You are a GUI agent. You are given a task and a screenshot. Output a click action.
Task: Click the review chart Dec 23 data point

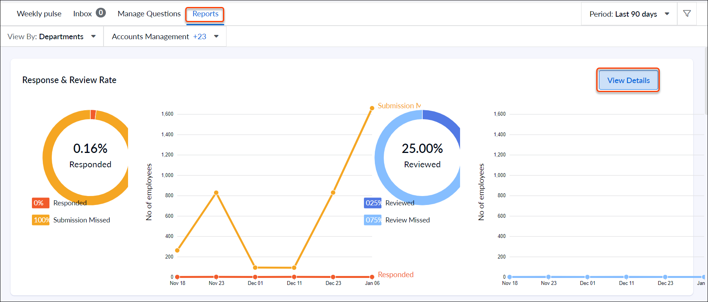point(665,277)
